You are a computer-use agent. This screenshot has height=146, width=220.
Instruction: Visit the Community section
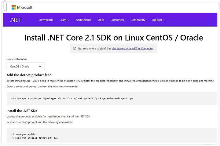click(138, 20)
